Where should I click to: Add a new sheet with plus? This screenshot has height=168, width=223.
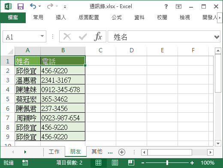click(x=122, y=152)
